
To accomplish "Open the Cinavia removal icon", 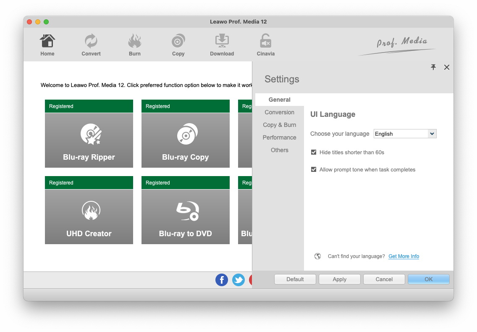I will [x=265, y=42].
